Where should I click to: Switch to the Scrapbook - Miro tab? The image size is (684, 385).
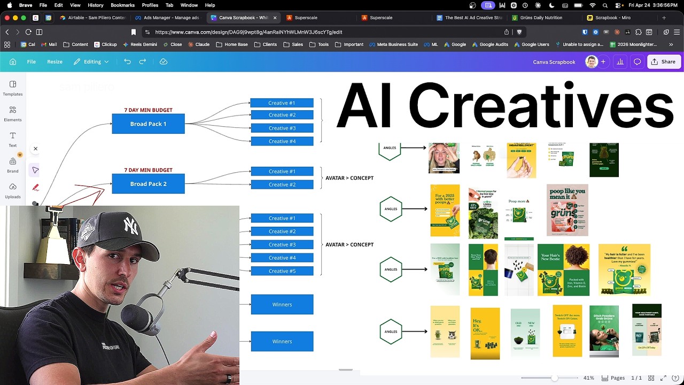(619, 18)
